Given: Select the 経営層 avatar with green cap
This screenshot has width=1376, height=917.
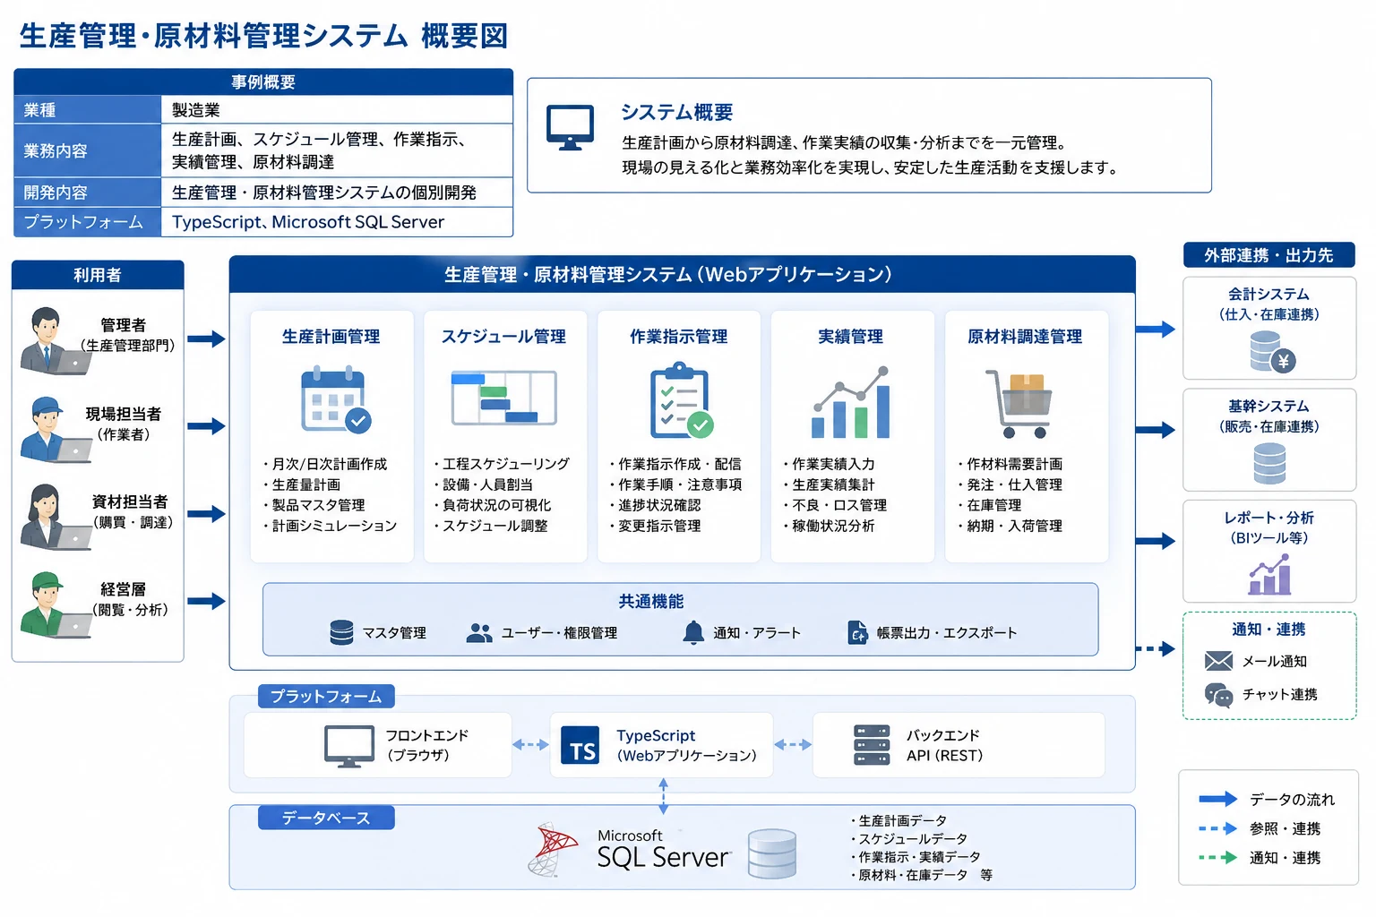Looking at the screenshot, I should 54,604.
